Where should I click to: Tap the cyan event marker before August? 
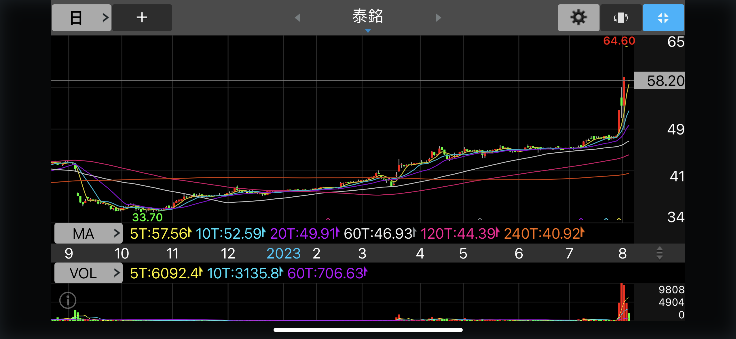click(606, 219)
